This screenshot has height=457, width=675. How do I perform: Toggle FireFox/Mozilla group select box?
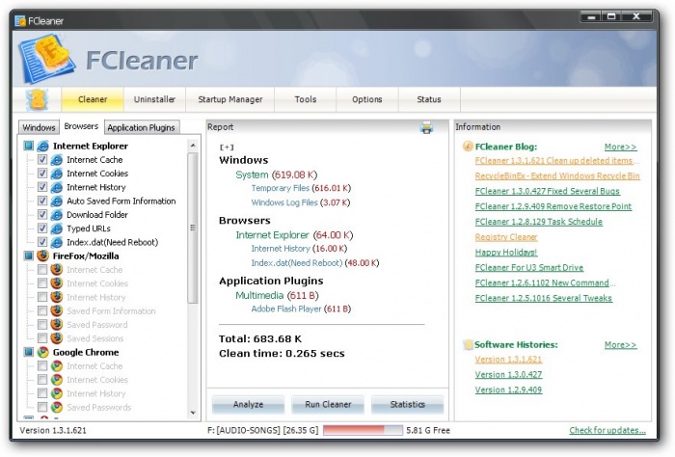[28, 256]
